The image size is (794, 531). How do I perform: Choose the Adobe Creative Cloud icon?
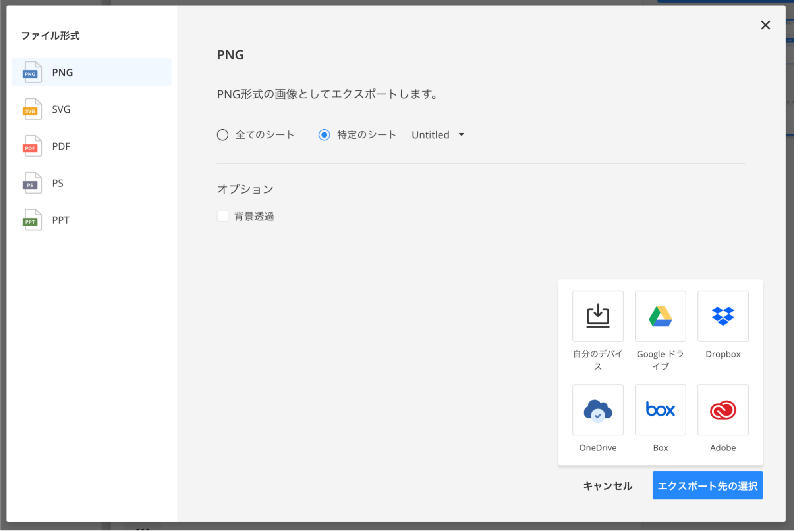click(723, 410)
